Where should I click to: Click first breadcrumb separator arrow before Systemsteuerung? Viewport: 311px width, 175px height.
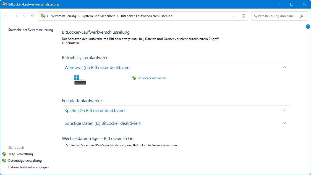click(x=48, y=16)
